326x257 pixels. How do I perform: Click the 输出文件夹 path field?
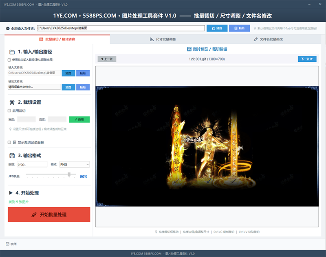pyautogui.click(x=34, y=87)
